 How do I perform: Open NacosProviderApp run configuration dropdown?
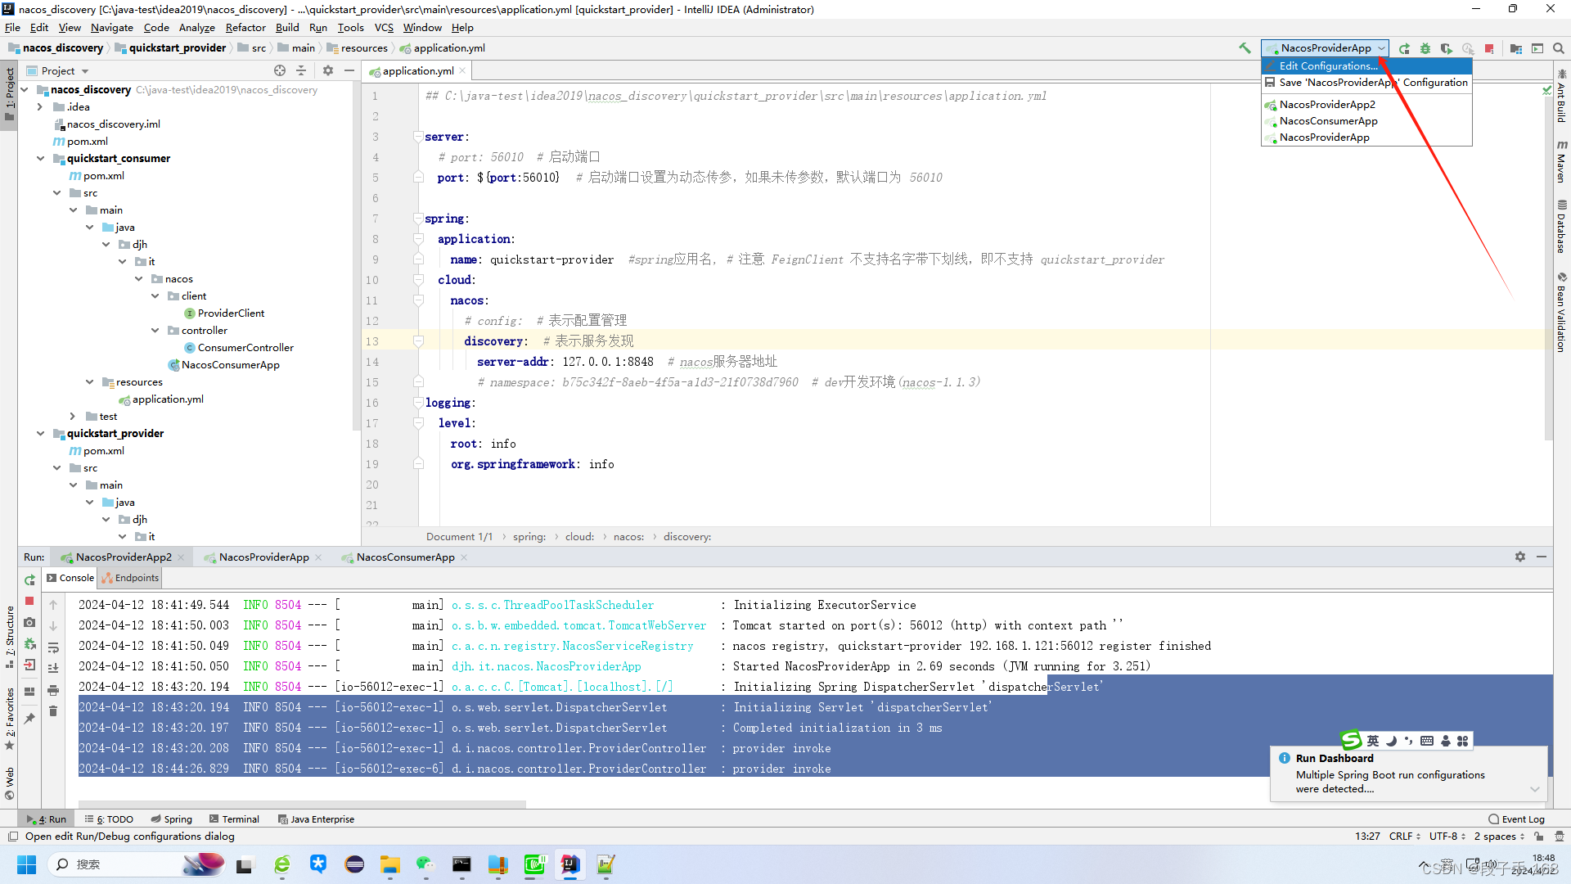(1325, 48)
